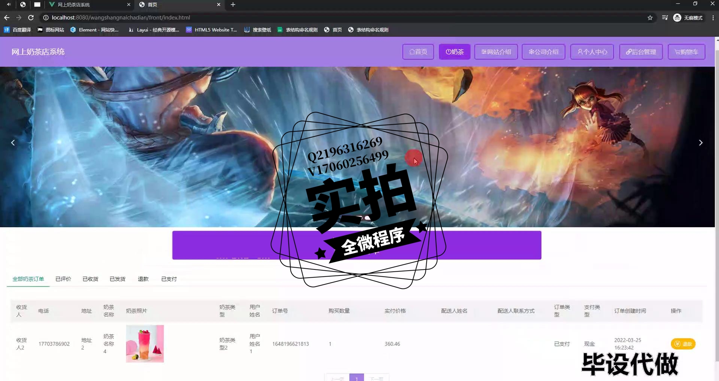
Task: Select the 全部奶茶订单 tab
Action: point(28,279)
